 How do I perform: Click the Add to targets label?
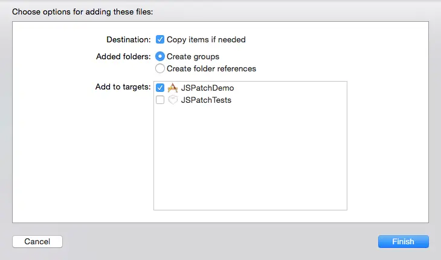123,86
